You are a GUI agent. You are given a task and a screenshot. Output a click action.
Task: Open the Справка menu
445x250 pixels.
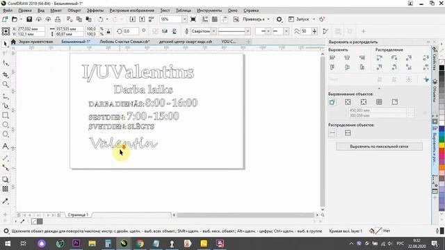click(x=251, y=10)
